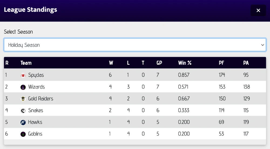Screen dimensions: 270x149
Task: Click the GP column header
Action: (159, 63)
